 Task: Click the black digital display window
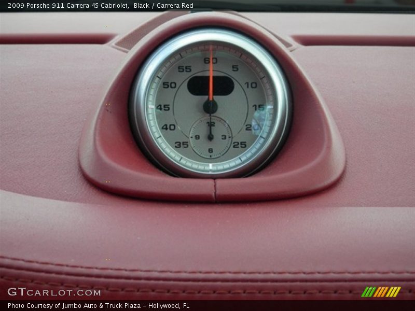pos(211,86)
